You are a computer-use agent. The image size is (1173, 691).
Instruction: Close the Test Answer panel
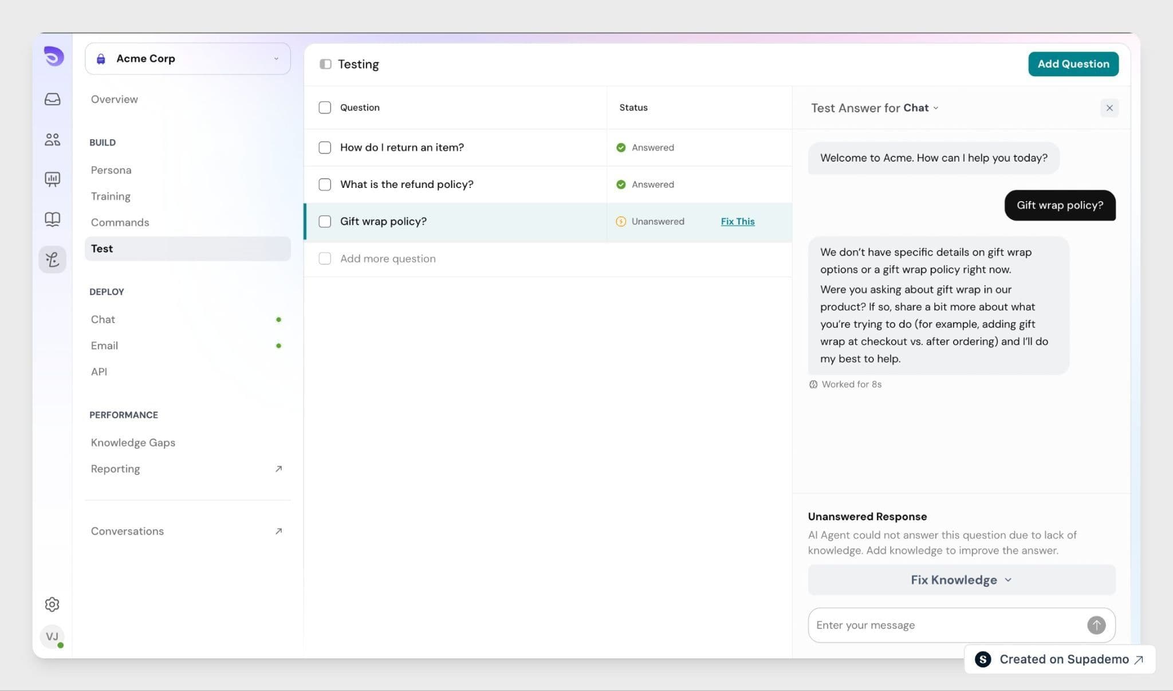click(1109, 108)
